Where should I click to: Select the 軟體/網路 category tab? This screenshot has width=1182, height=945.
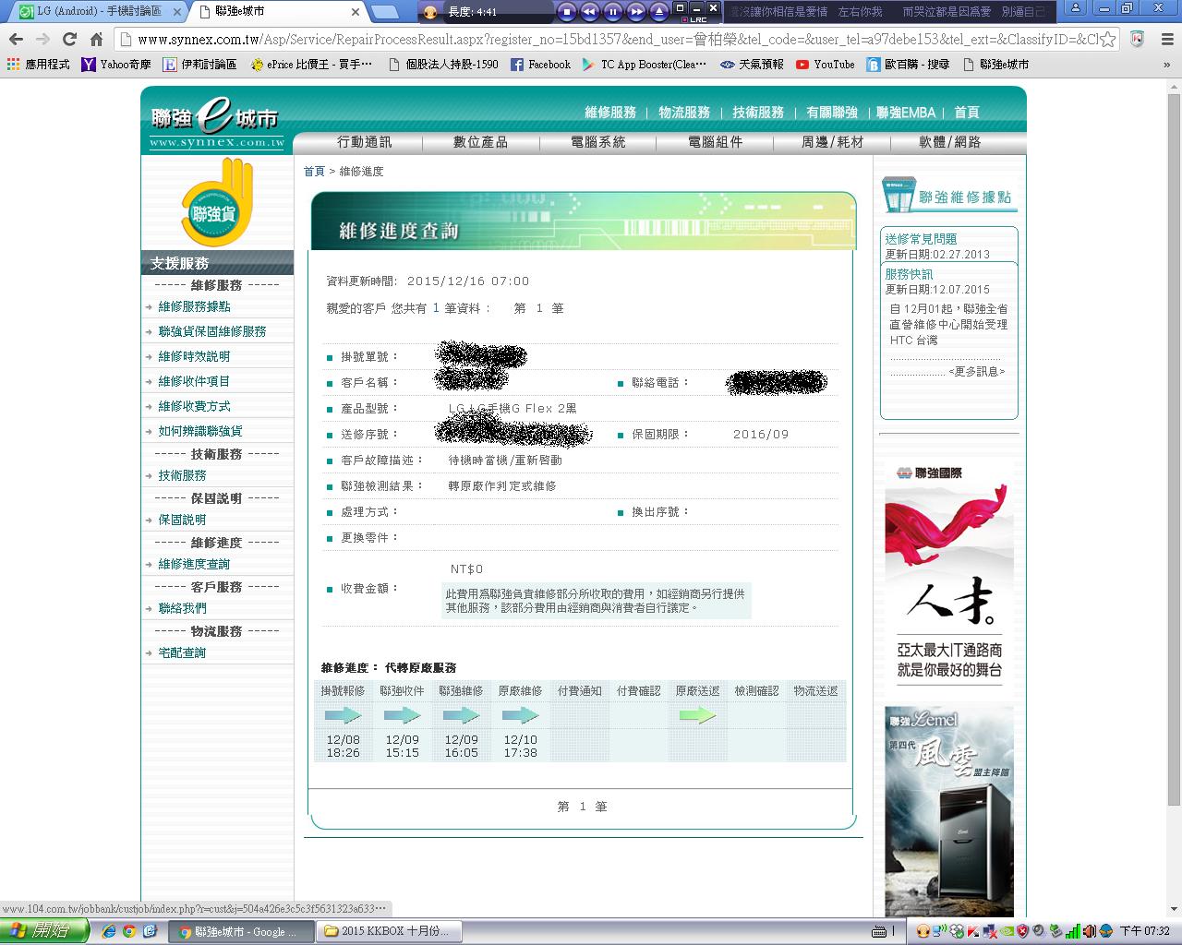click(x=950, y=142)
